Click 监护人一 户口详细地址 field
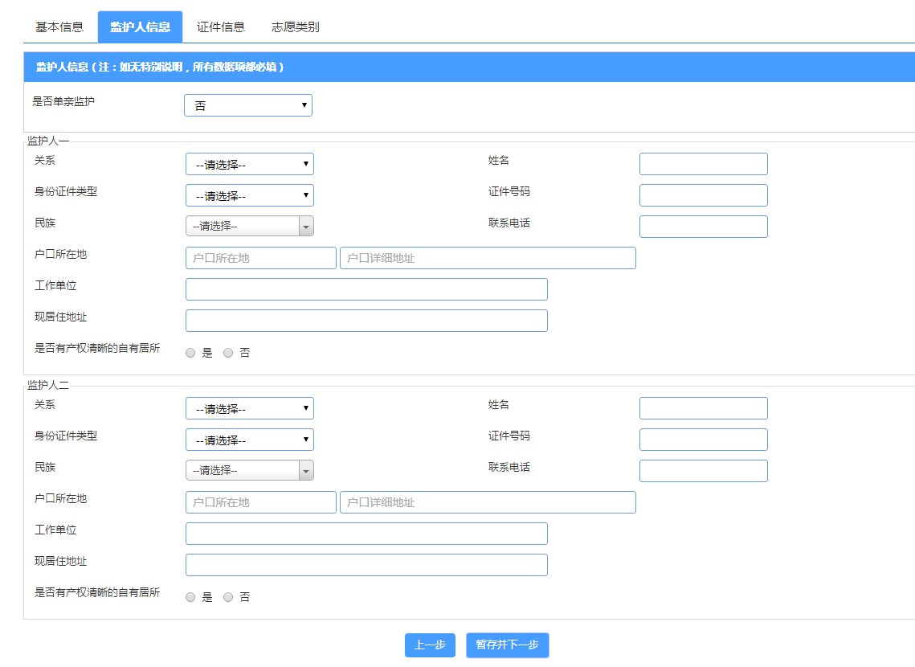915x667 pixels. coord(488,258)
